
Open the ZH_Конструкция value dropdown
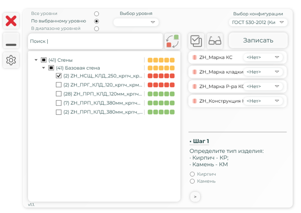pos(263,101)
